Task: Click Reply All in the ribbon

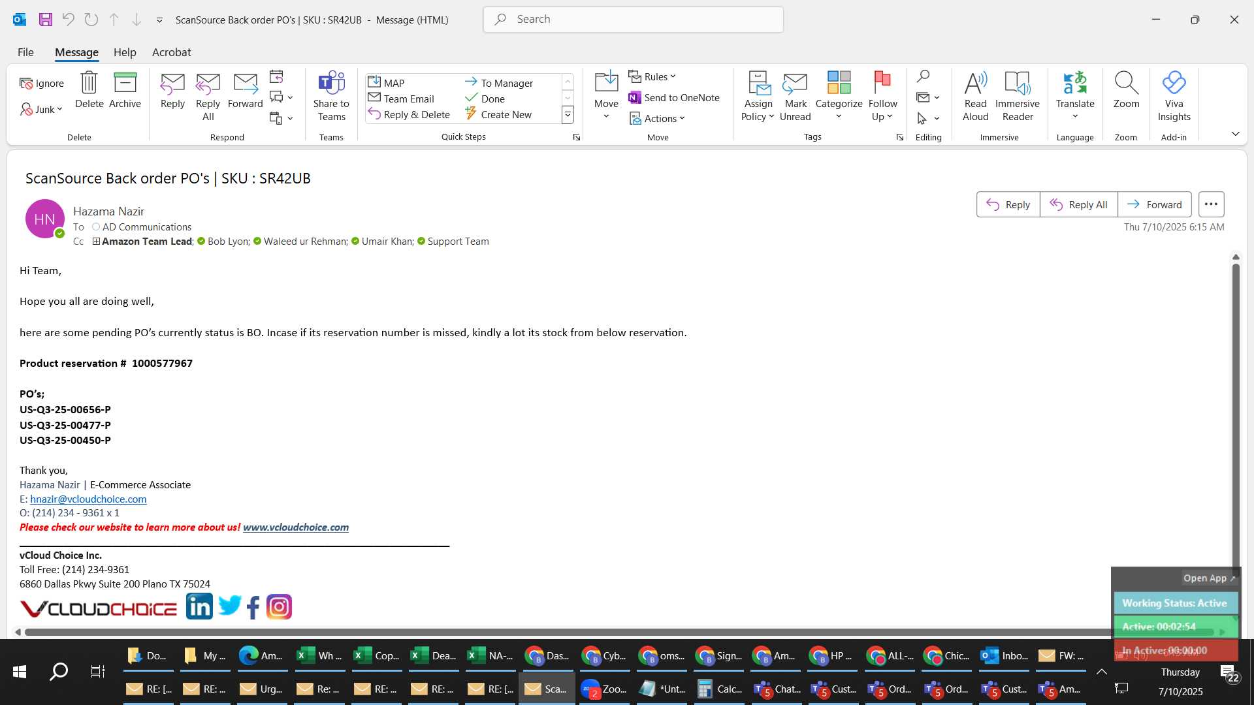Action: pyautogui.click(x=208, y=97)
